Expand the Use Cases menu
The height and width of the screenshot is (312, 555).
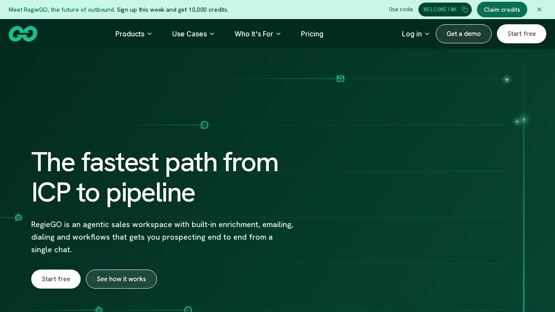193,34
